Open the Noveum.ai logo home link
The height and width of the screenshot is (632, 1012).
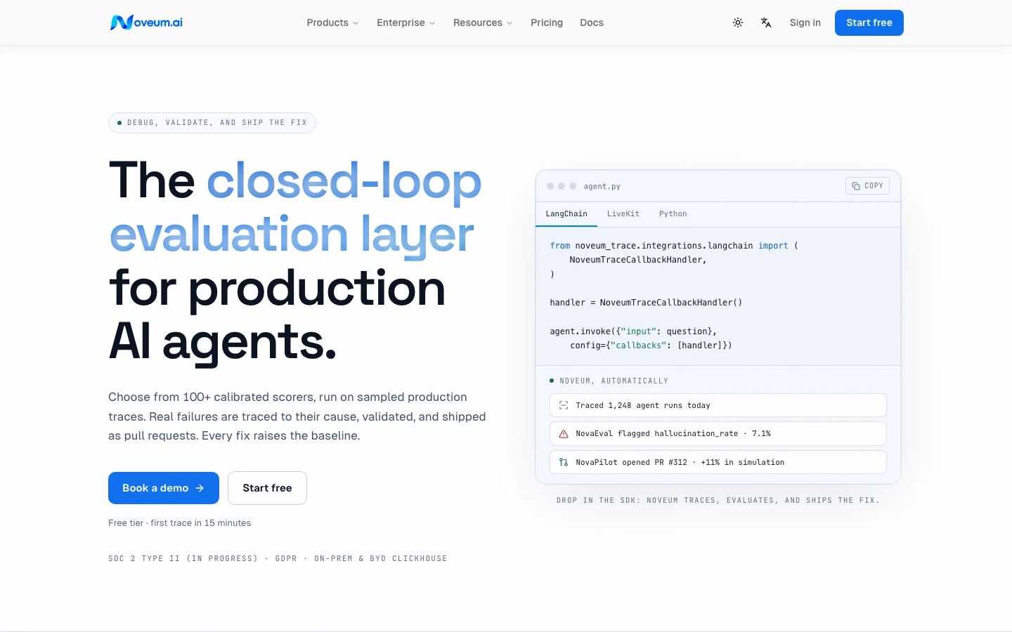coord(146,22)
